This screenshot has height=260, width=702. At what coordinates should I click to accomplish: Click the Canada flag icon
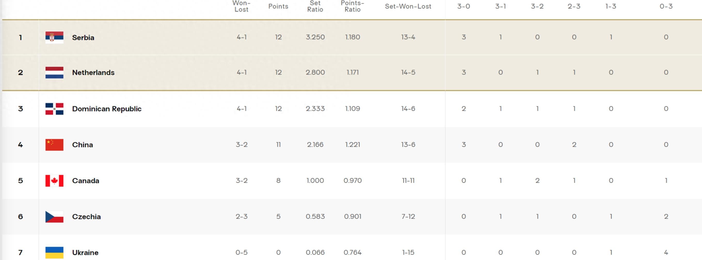pyautogui.click(x=54, y=181)
